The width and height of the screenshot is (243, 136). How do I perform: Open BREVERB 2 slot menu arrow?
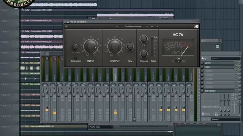coord(202,91)
